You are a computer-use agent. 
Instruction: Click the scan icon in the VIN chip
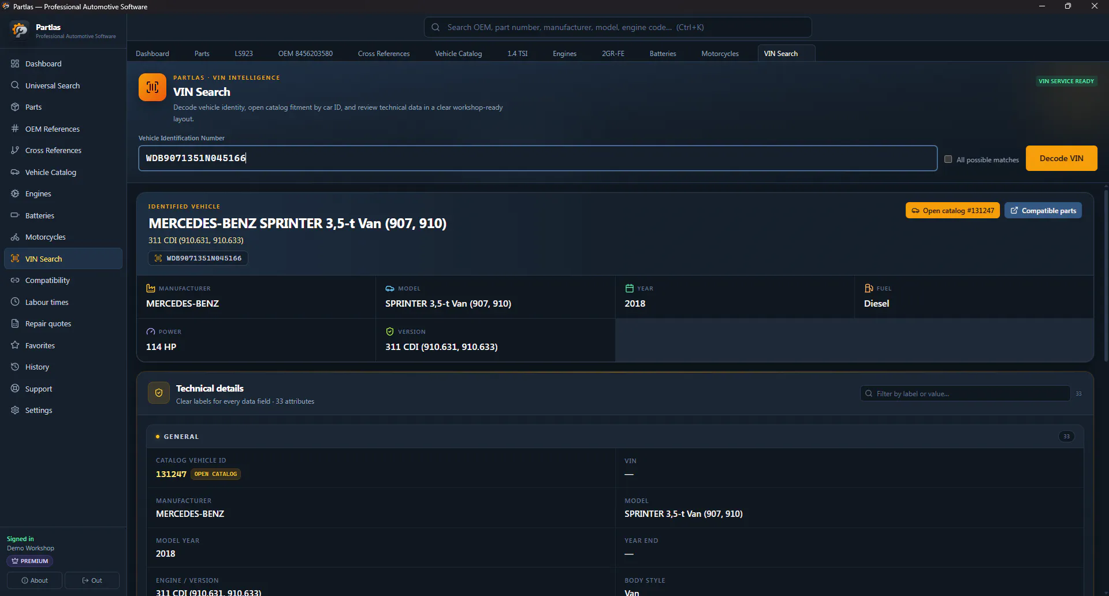(158, 258)
